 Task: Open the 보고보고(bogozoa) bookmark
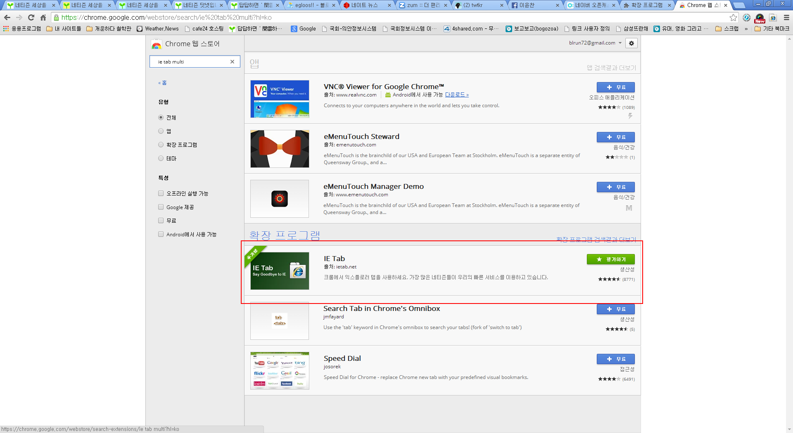coord(532,28)
